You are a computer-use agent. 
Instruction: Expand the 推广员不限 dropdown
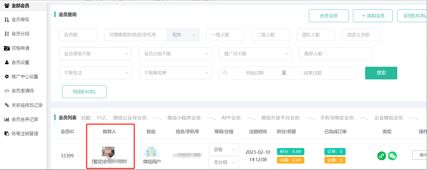point(255,54)
